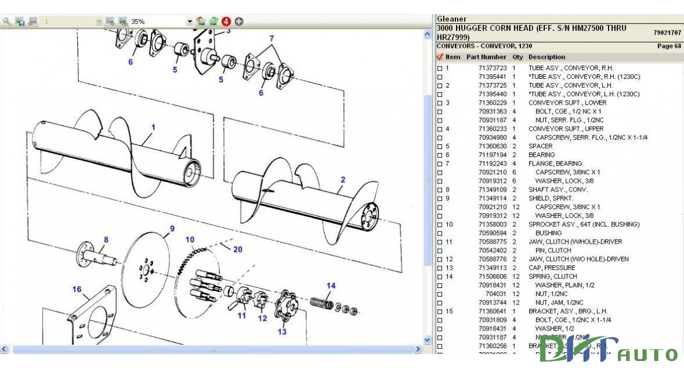Click diagram vertical scrollbar down arrow

pos(427,339)
